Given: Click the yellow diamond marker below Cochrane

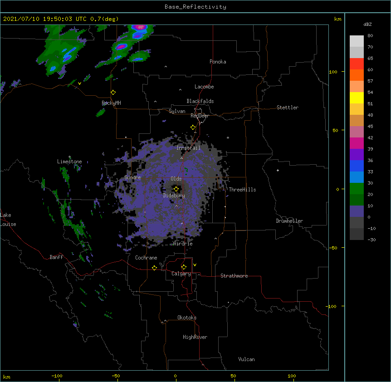Looking at the screenshot, I should click(x=154, y=268).
